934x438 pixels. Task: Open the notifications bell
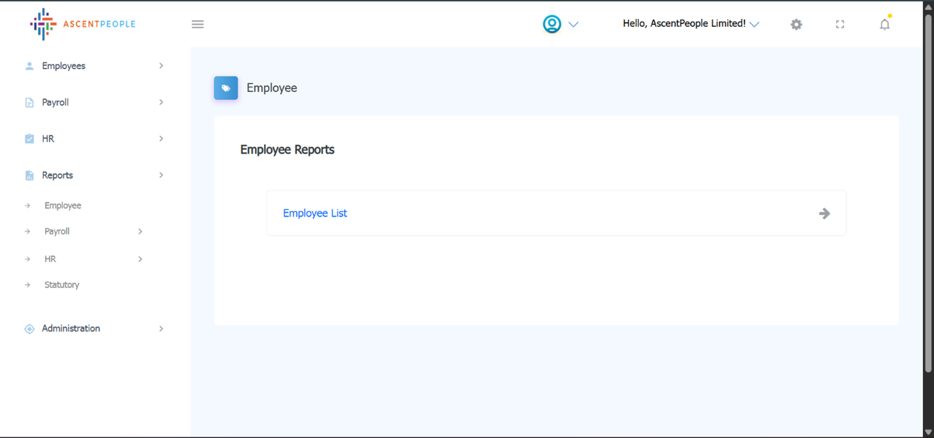(x=884, y=24)
